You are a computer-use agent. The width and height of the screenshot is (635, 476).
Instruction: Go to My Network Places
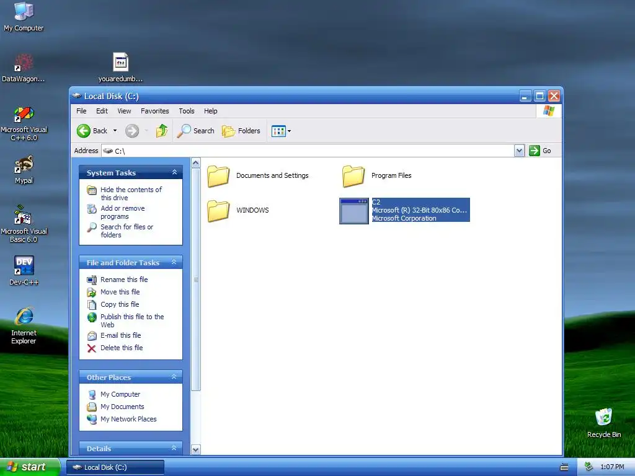coord(122,419)
